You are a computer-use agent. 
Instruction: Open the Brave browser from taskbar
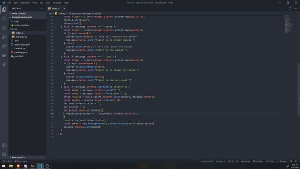click(x=18, y=166)
